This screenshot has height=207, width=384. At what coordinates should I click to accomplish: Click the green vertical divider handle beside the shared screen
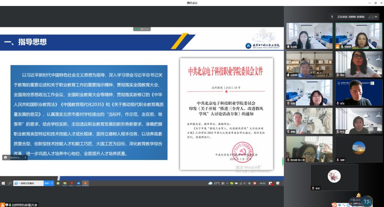pos(282,161)
